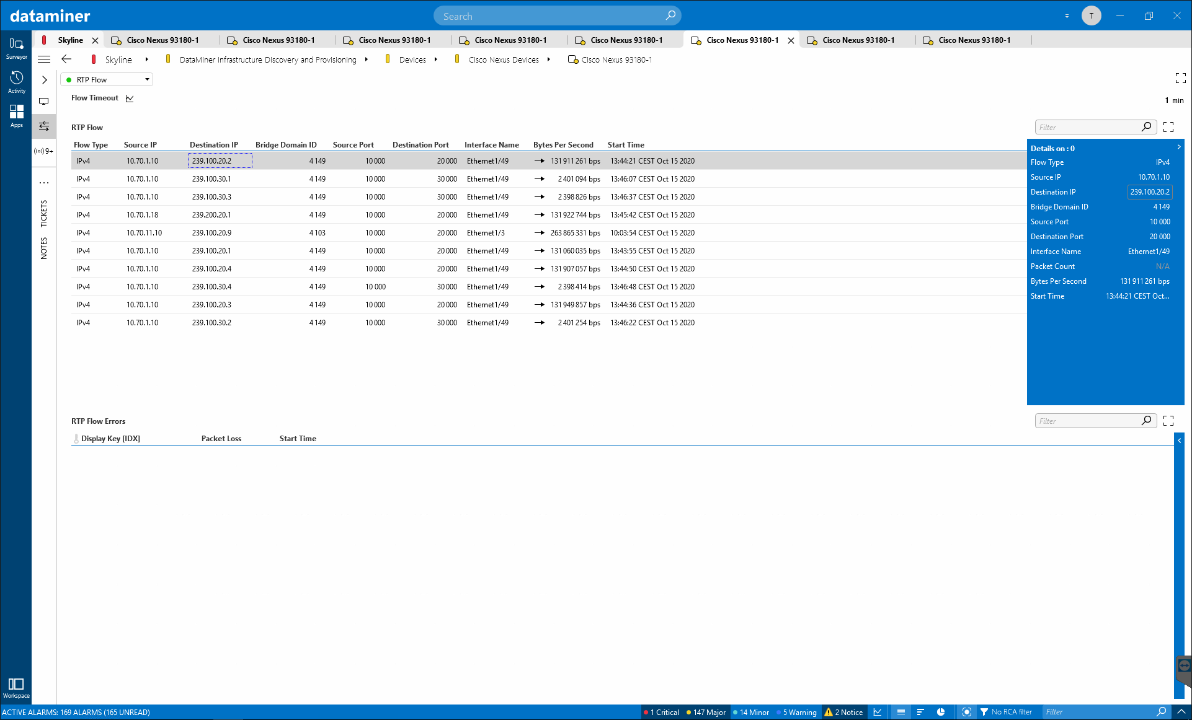Click the 2 401 254 bps value
1192x720 pixels.
coord(579,323)
